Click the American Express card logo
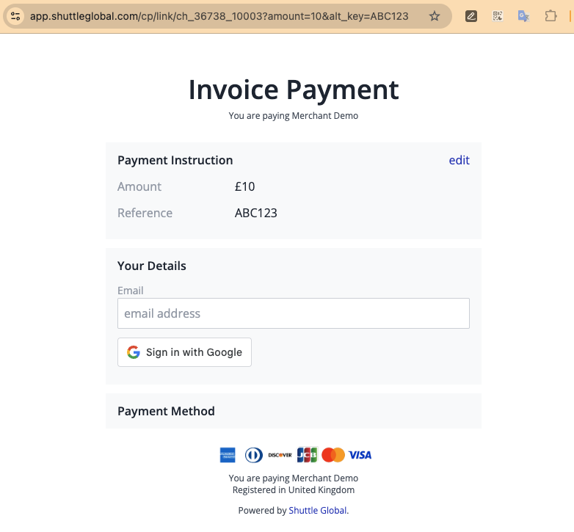Viewport: 574px width, 532px height. point(228,455)
